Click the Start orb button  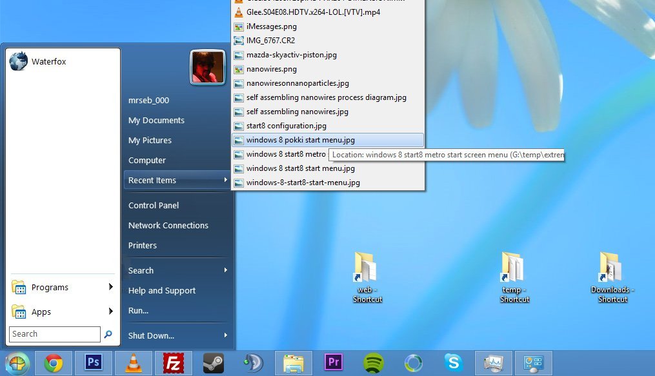tap(17, 364)
